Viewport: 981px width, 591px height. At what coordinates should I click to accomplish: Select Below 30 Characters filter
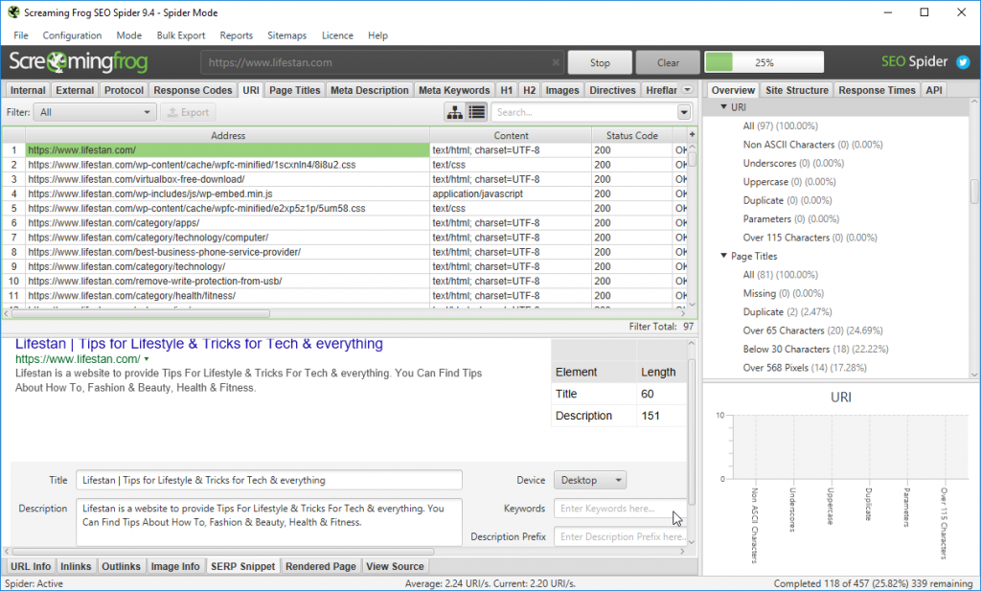click(816, 349)
